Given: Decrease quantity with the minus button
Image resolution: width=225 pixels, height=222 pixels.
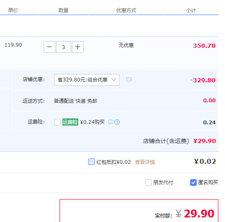Looking at the screenshot, I should [x=49, y=47].
